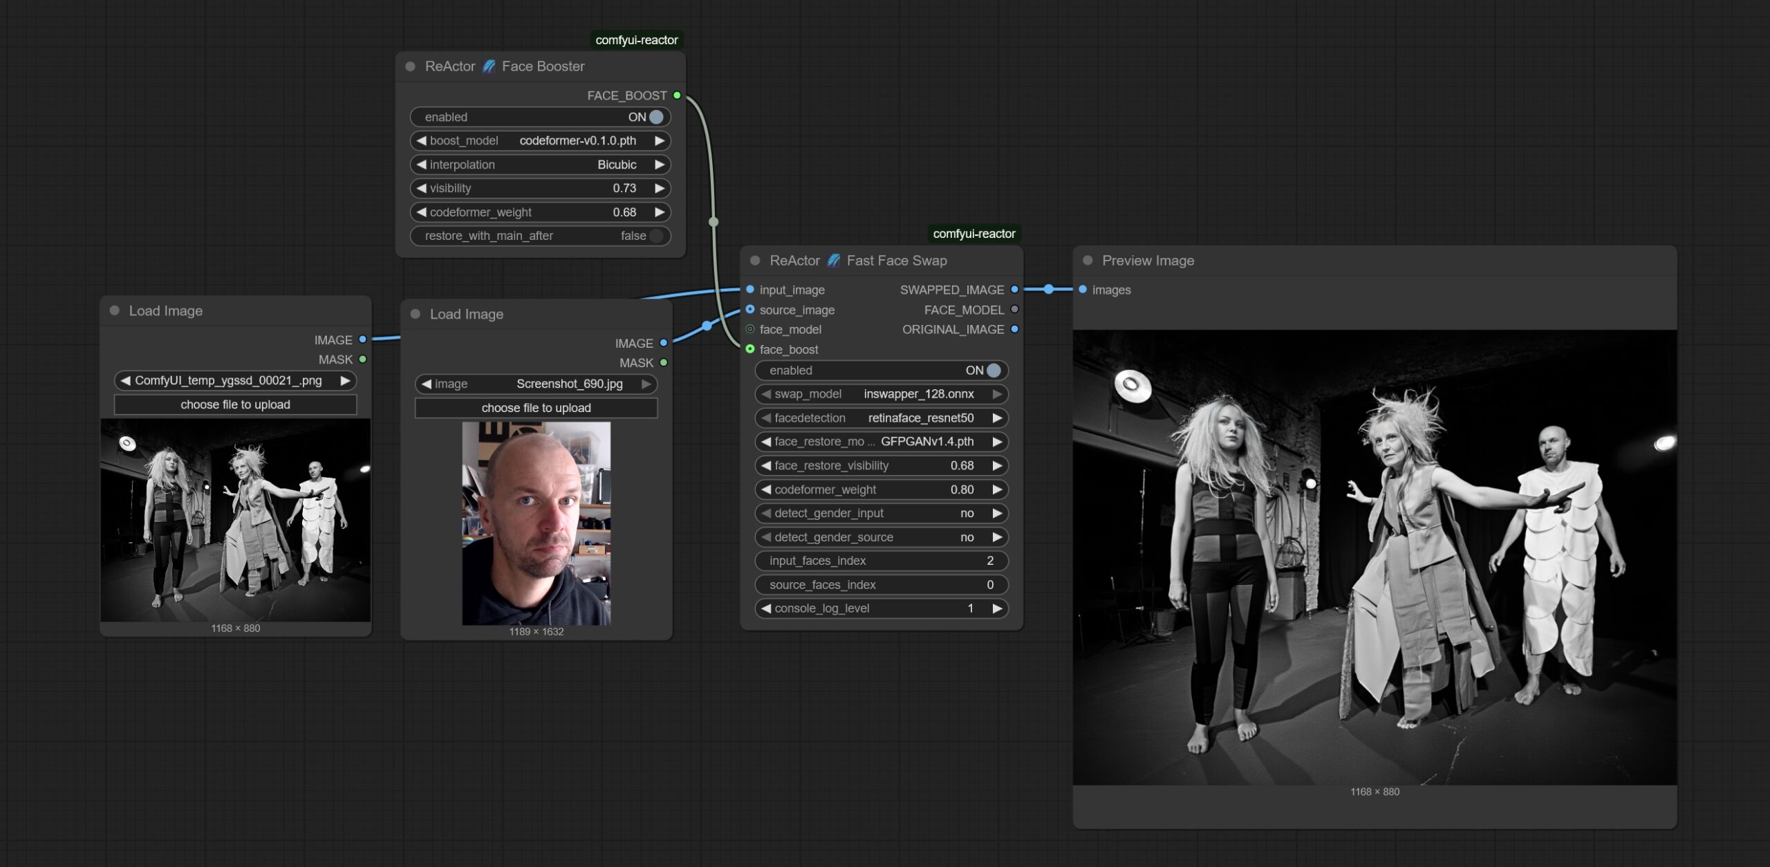Click the Fast Face Swap collapse dot

(x=755, y=261)
